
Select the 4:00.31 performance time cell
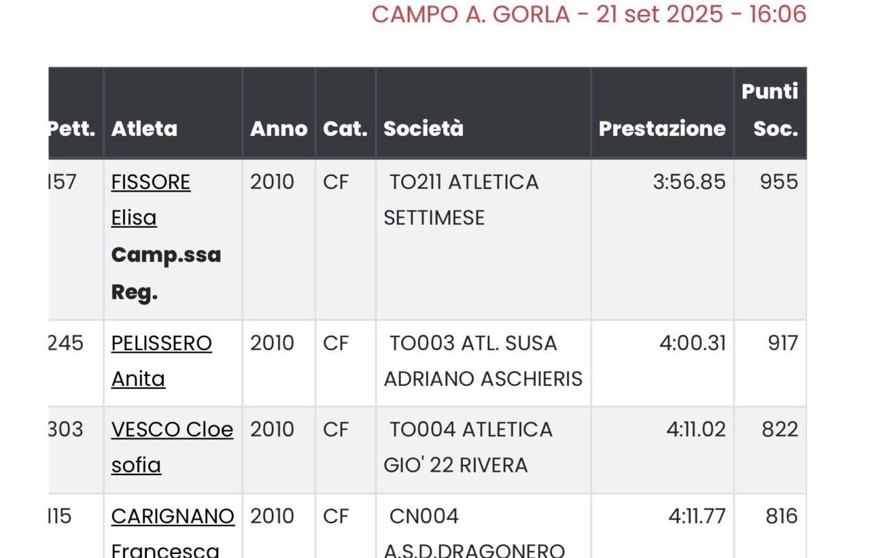click(x=692, y=343)
